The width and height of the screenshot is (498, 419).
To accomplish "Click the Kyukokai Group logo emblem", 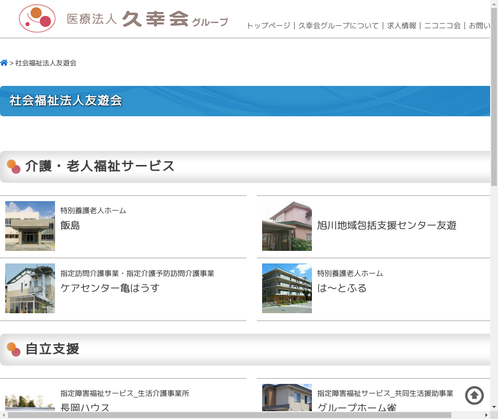I will pos(37,19).
